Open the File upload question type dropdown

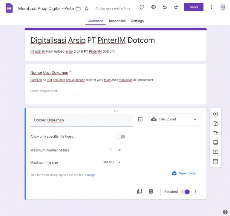coord(174,120)
